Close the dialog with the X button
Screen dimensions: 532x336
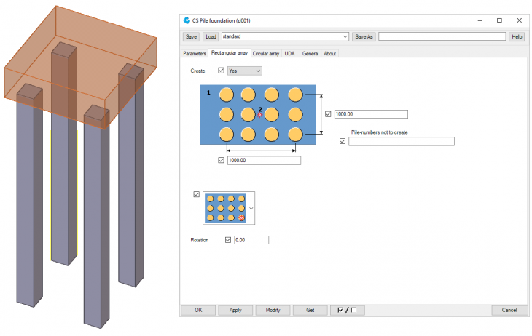520,20
